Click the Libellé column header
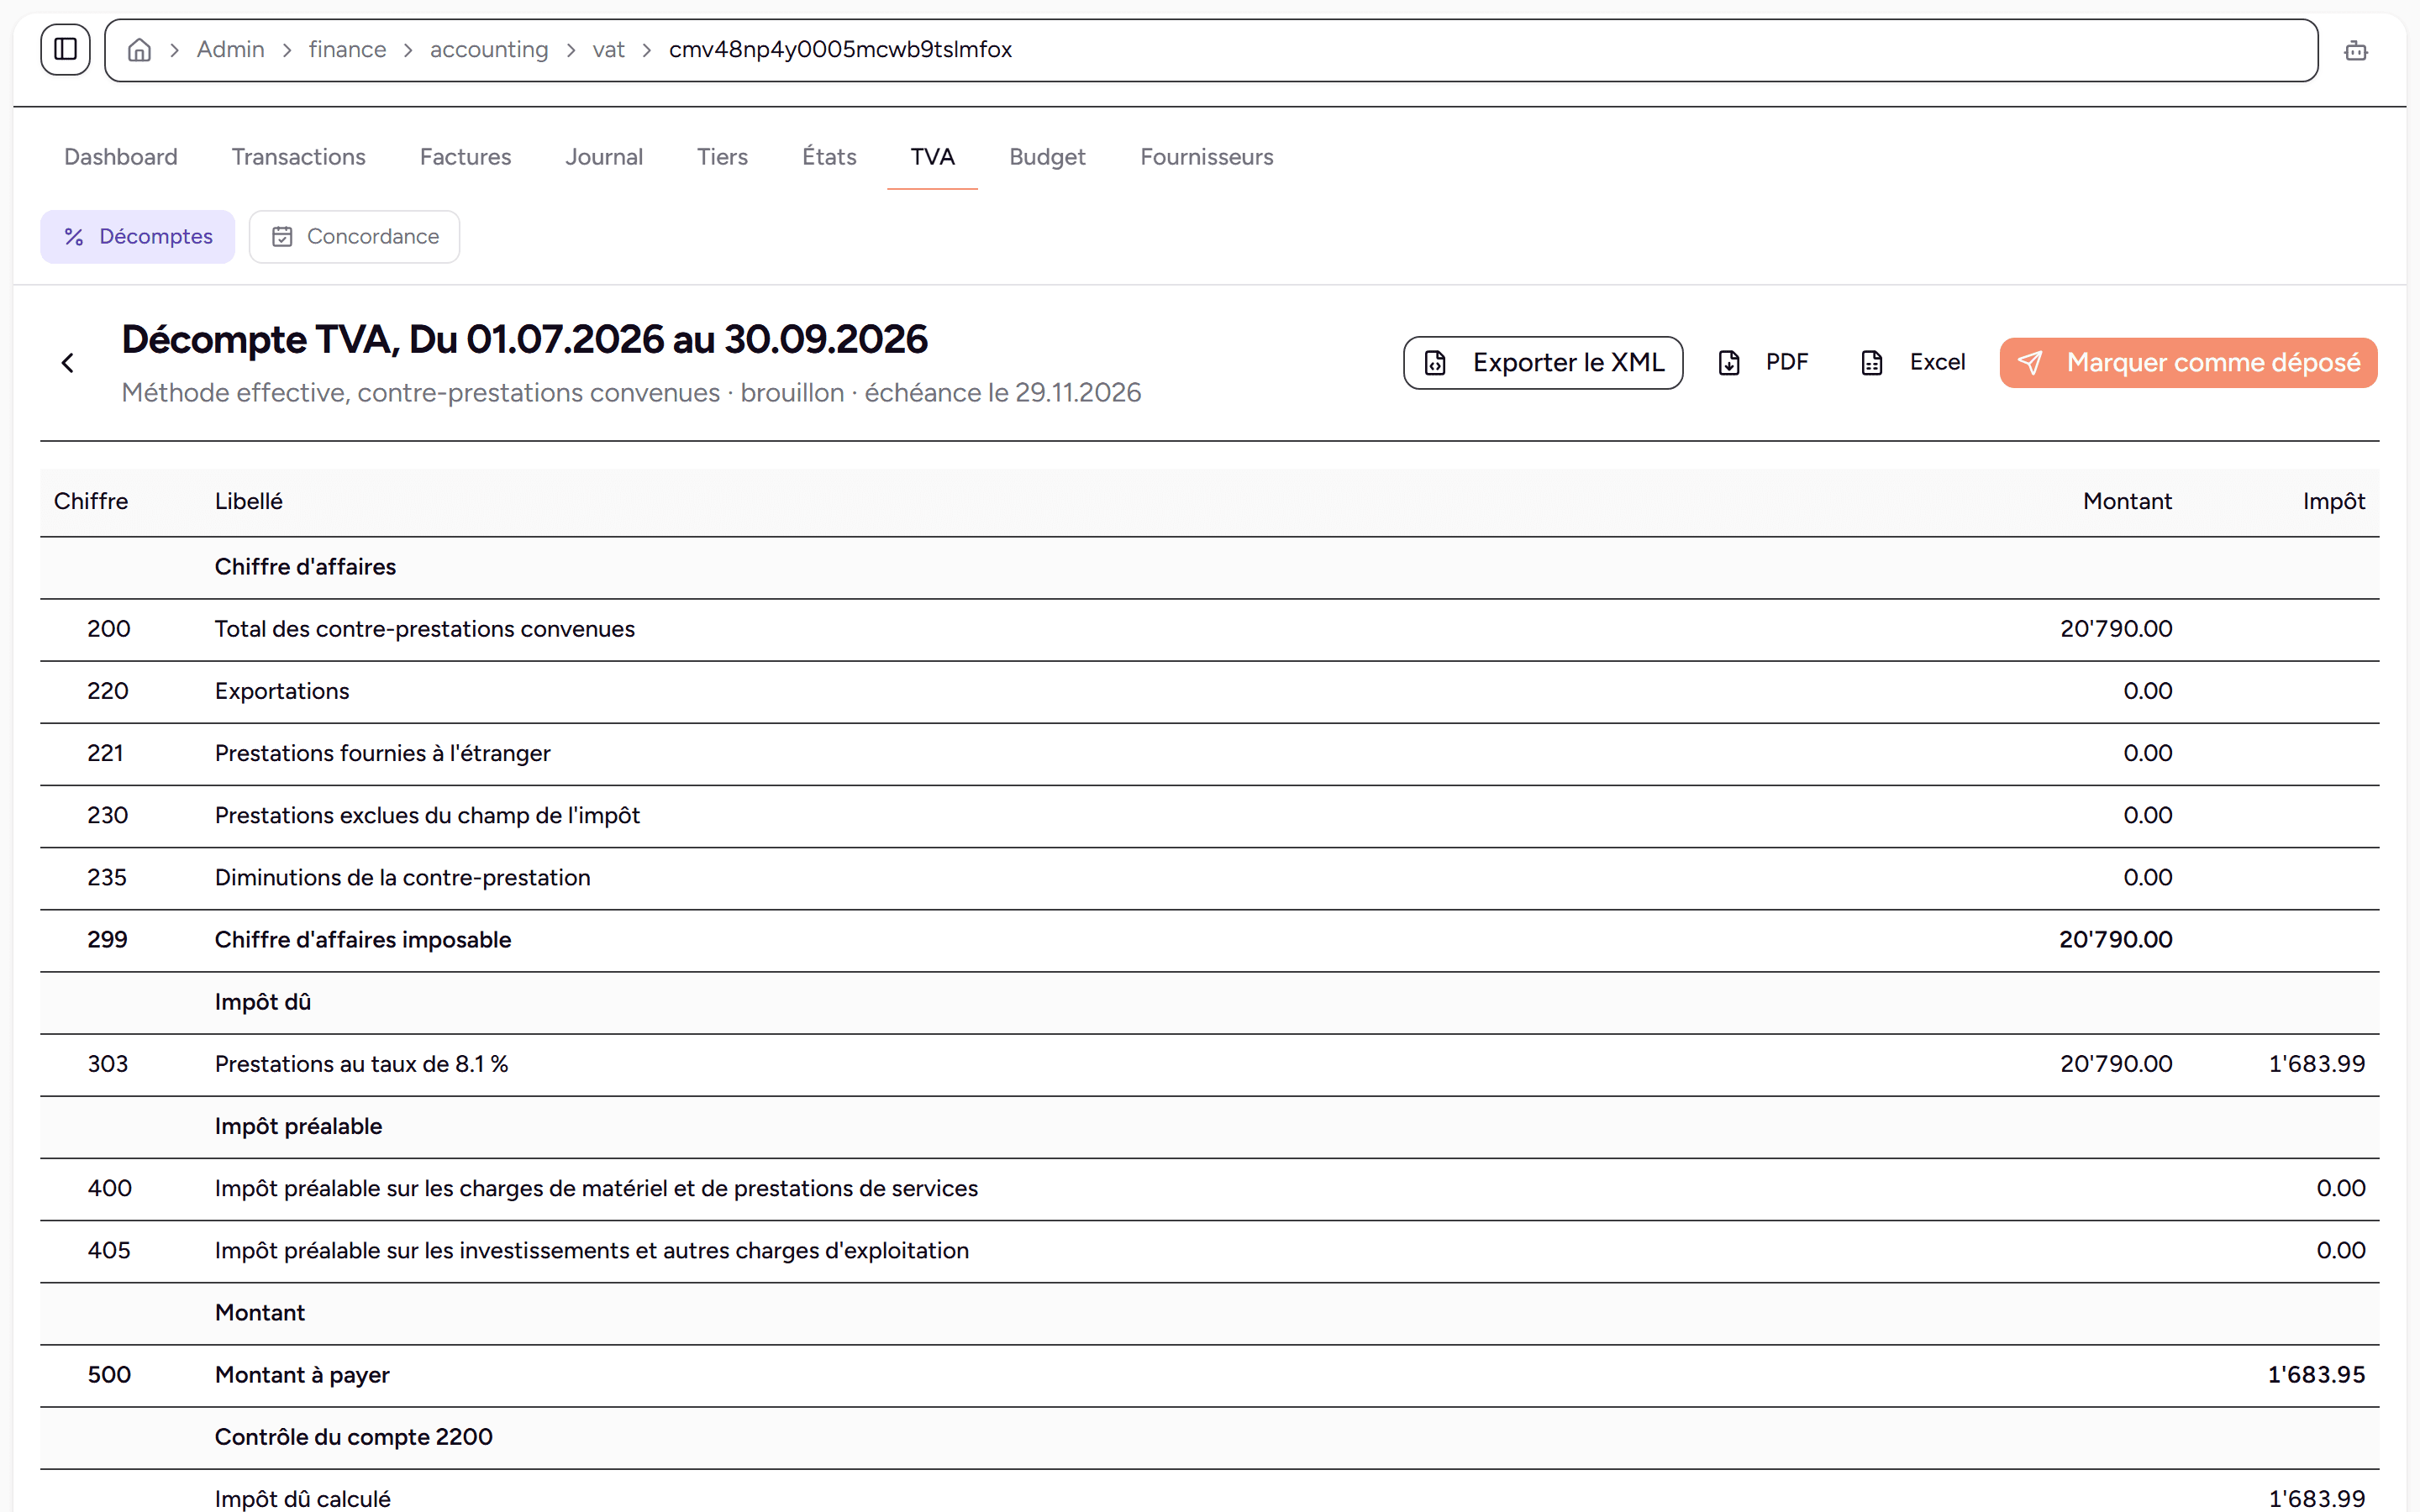Screen dimensions: 2420x1512 (x=249, y=502)
